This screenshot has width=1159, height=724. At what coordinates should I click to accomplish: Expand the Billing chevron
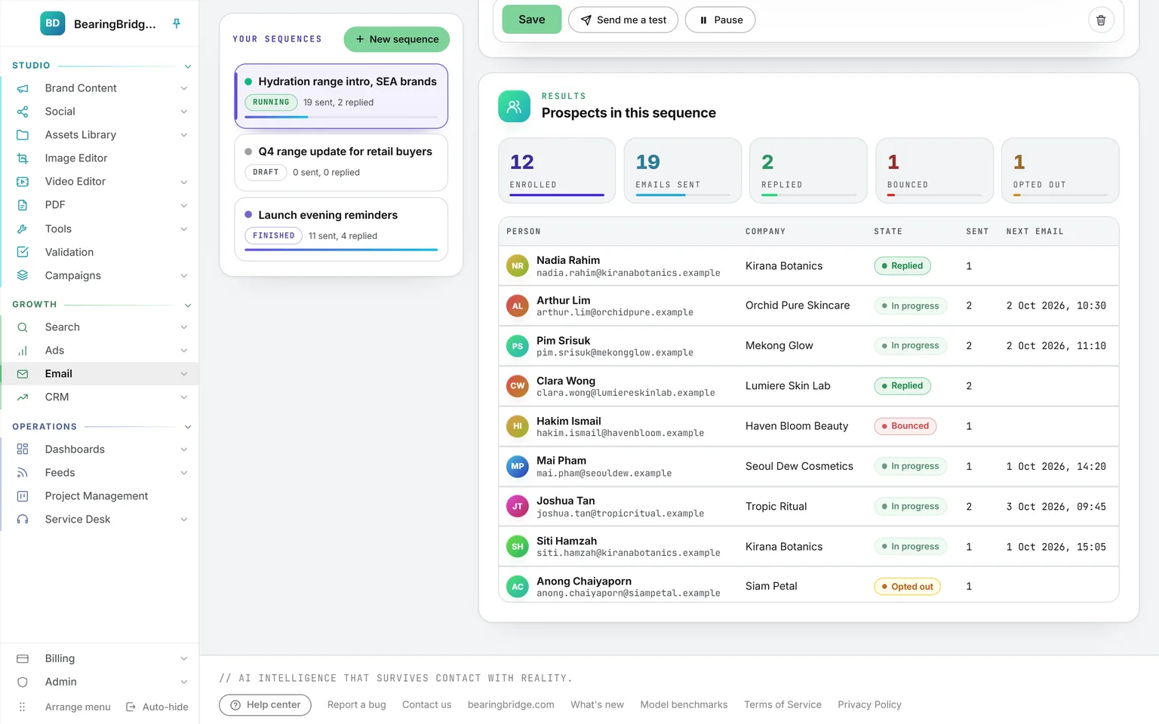(184, 659)
